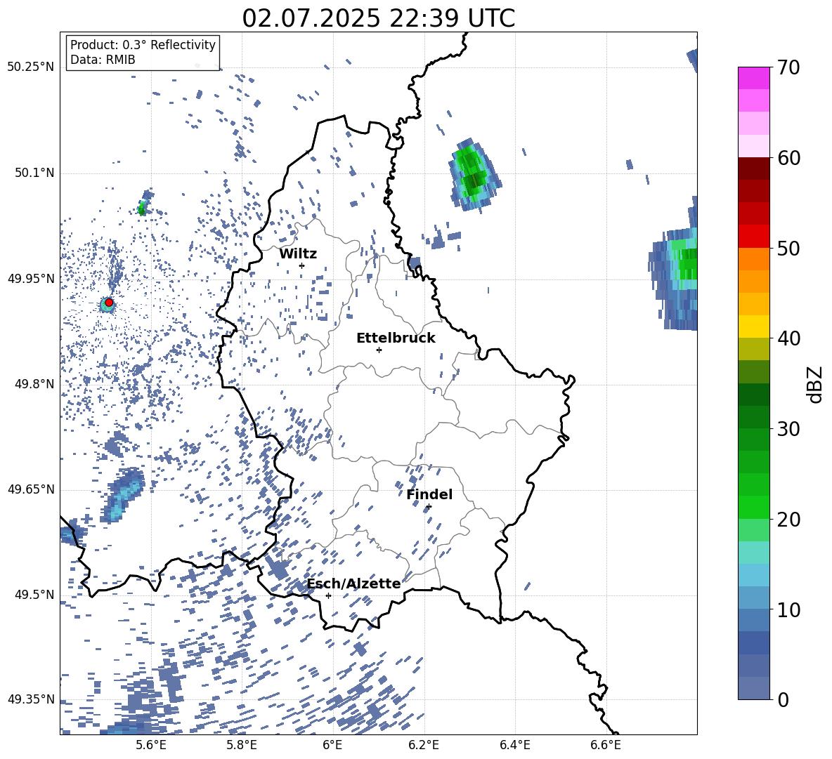Viewport: 832px width, 759px height.
Task: Click the Findel city label
Action: pyautogui.click(x=429, y=494)
